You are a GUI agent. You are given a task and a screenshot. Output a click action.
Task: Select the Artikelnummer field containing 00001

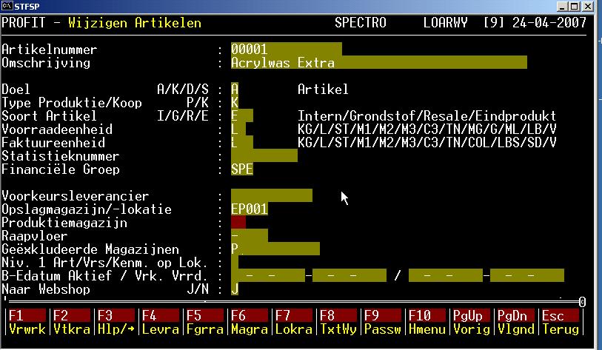pos(287,49)
